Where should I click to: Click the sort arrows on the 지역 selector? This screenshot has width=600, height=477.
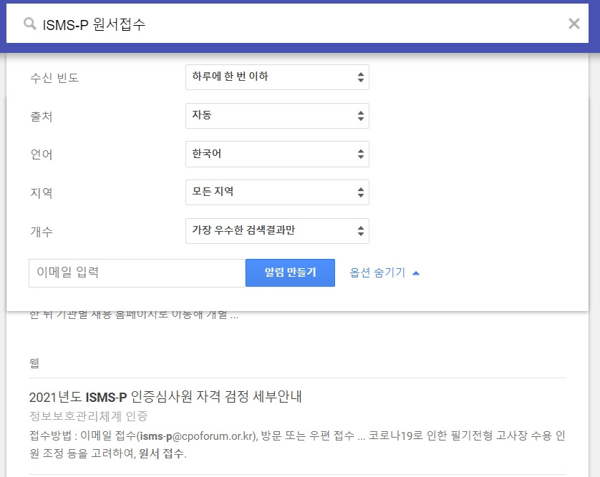tap(361, 192)
